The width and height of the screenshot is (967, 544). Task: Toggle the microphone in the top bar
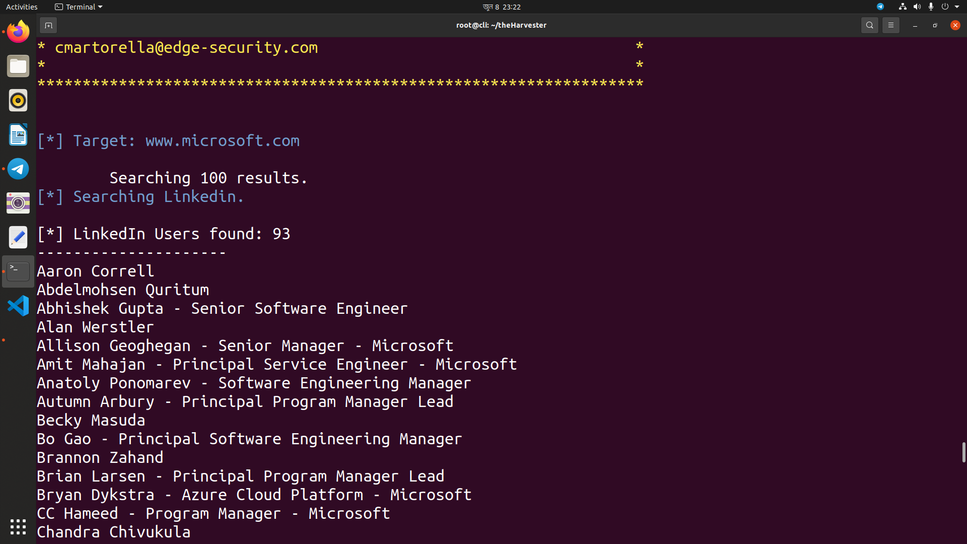click(x=931, y=7)
